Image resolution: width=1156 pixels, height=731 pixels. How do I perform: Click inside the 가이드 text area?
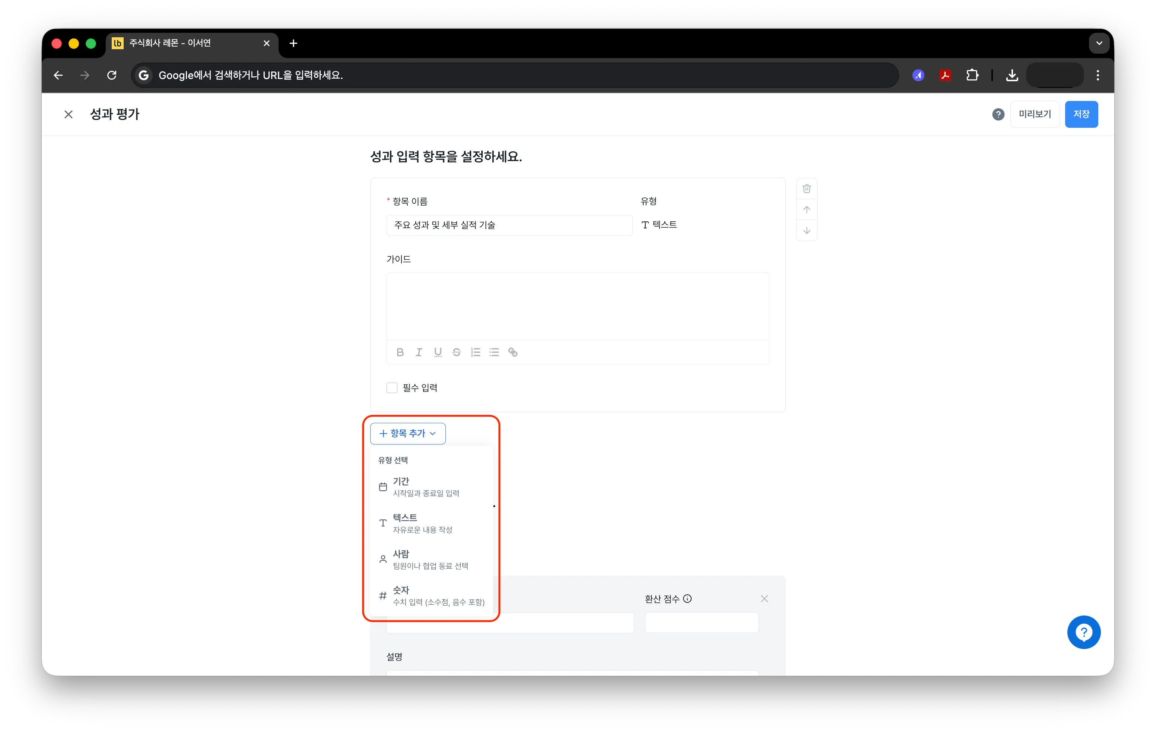point(578,306)
